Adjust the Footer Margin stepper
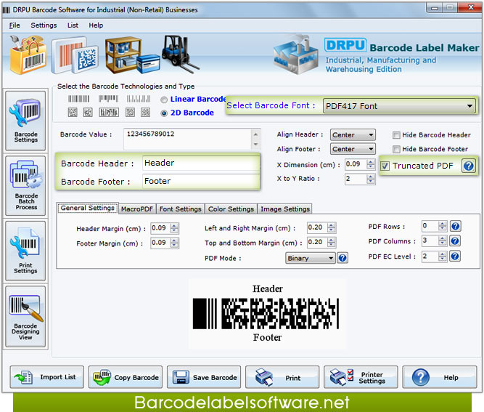Image resolution: width=484 pixels, height=412 pixels. pyautogui.click(x=174, y=243)
